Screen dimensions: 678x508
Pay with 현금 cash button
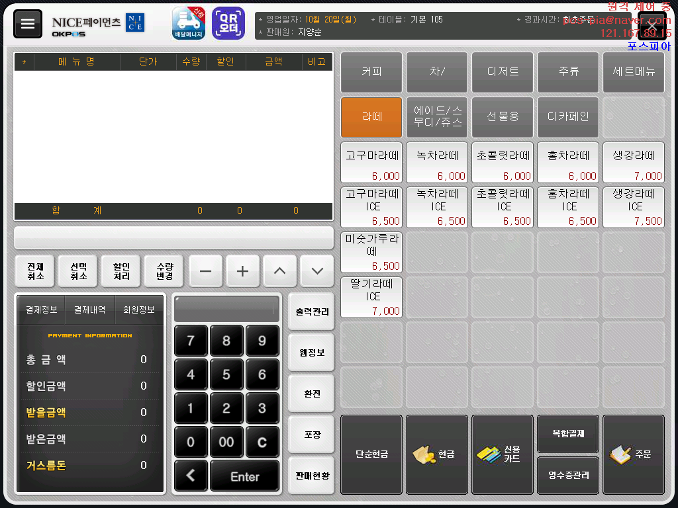pos(436,454)
